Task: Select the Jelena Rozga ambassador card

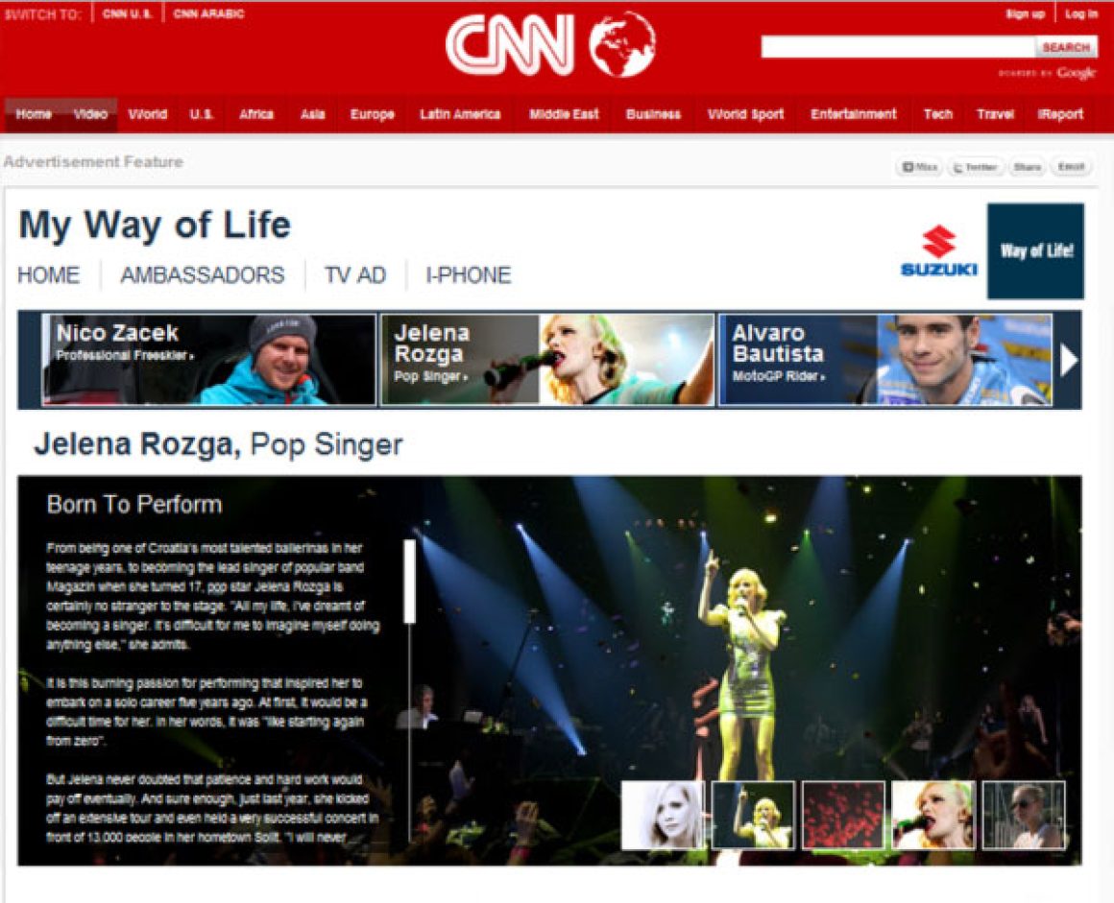Action: point(547,360)
